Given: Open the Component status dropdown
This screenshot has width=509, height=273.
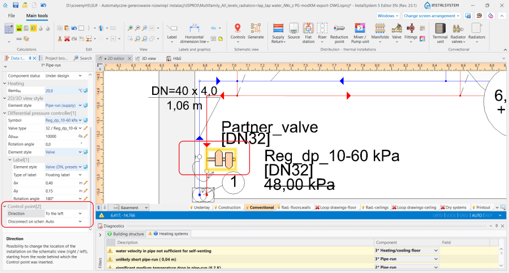Looking at the screenshot, I should point(80,76).
